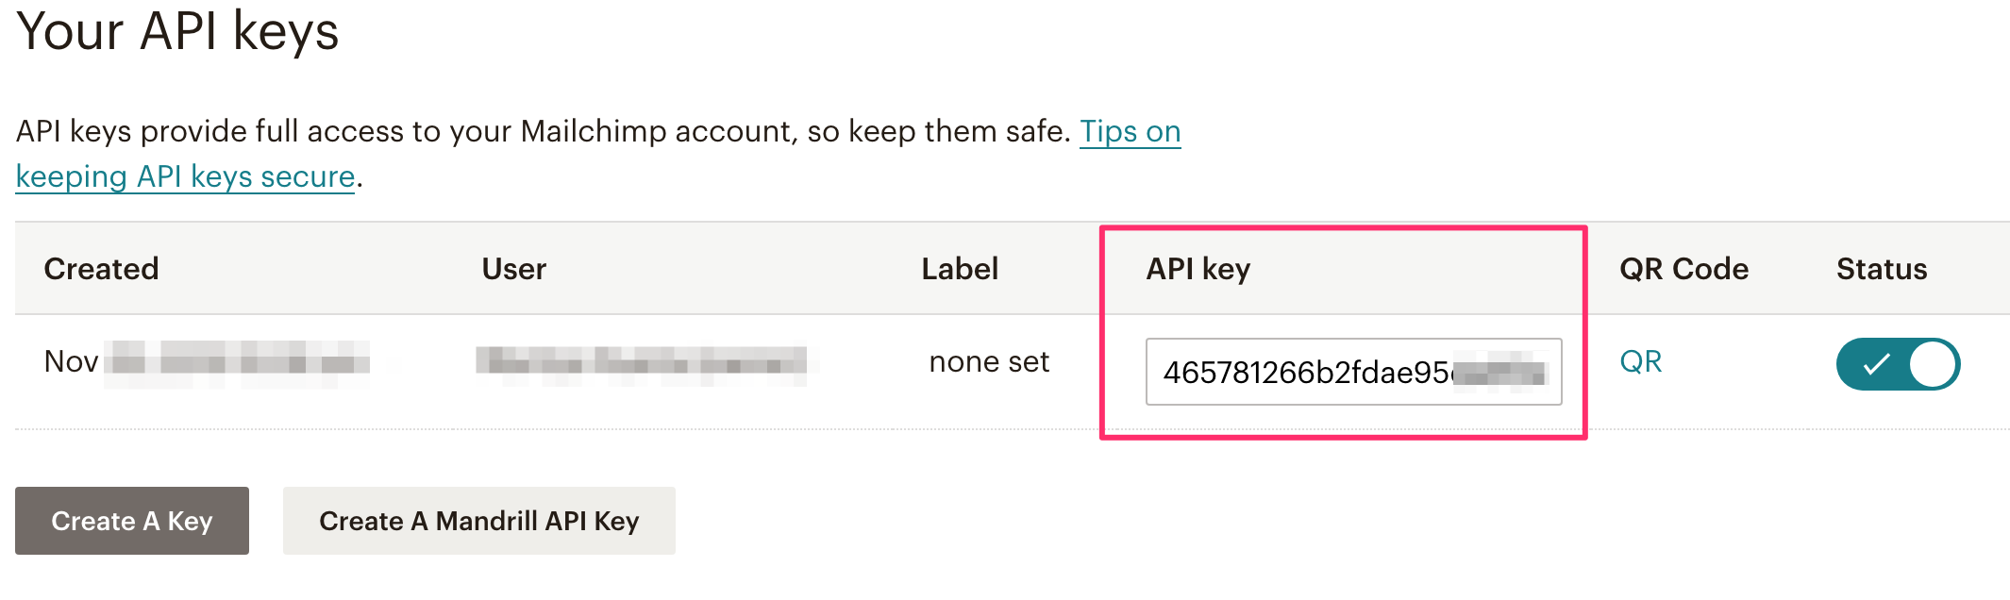Create a new key with 'Create A Key'
Screen dimensions: 2010x600
[x=132, y=521]
